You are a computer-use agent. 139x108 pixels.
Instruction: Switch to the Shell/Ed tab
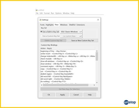72,25
